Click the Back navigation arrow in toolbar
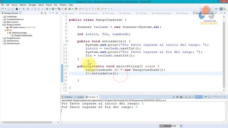This screenshot has width=228, height=128. coord(102,9)
